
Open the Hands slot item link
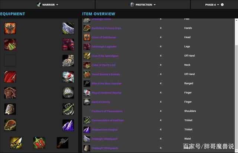(x=106, y=28)
